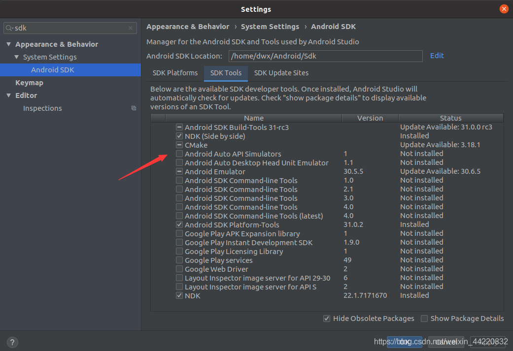513x351 pixels.
Task: Switch to the SDK Platforms tab
Action: [x=175, y=73]
